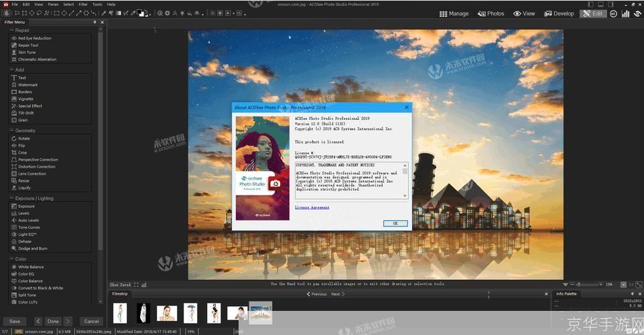The image size is (644, 335).
Task: Select the Arrow drawing tool
Action: tap(79, 13)
